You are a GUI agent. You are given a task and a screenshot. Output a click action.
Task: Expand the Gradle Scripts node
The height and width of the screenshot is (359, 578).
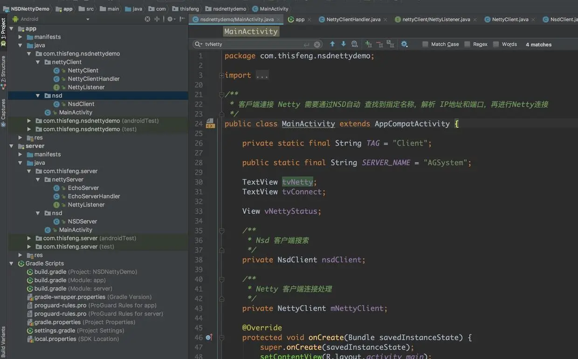coord(12,263)
